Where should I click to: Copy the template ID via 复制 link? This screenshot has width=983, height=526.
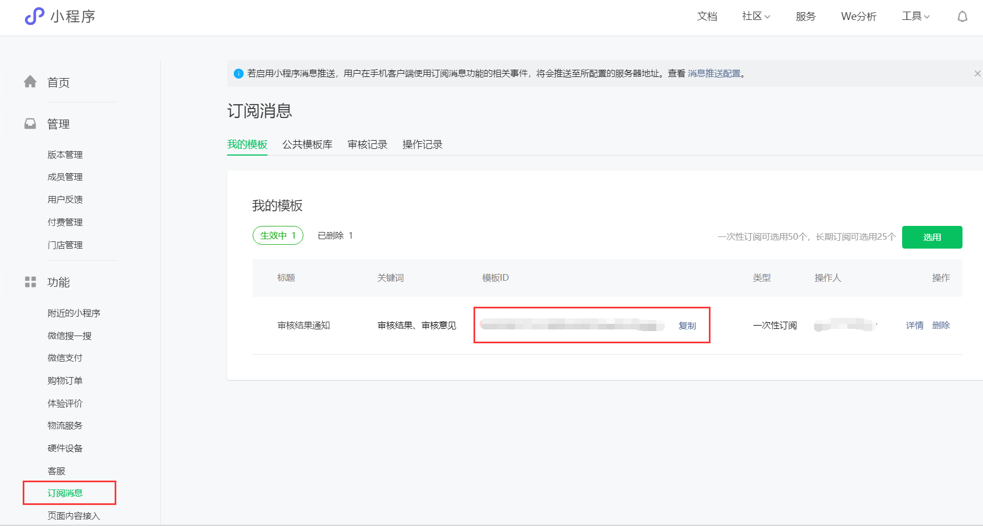coord(687,326)
